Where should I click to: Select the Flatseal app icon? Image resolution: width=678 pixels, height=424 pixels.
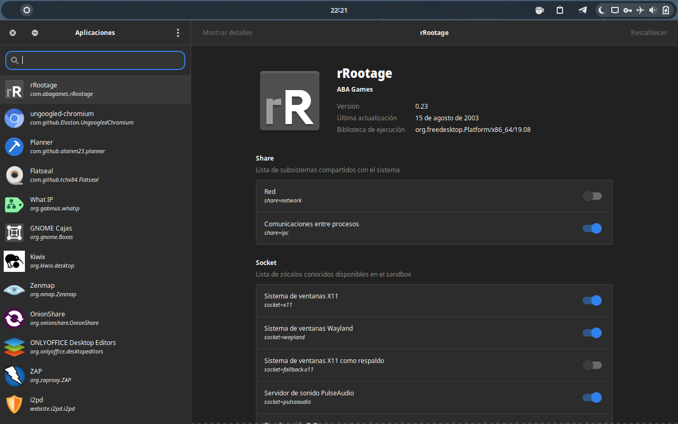[14, 175]
